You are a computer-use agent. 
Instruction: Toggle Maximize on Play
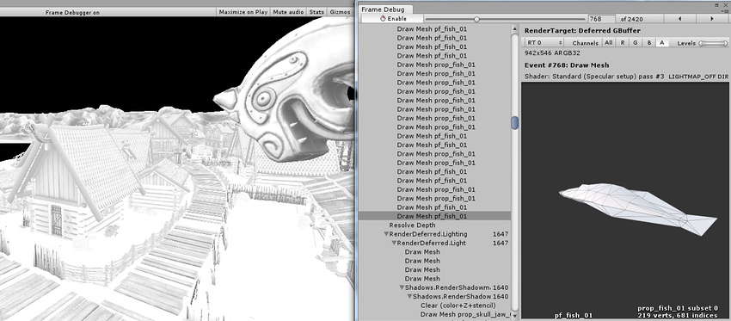point(243,12)
